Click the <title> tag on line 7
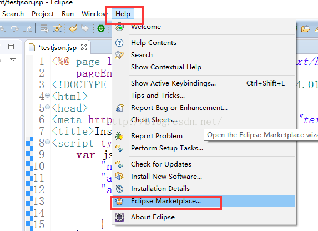This screenshot has width=318, height=231. point(73,132)
